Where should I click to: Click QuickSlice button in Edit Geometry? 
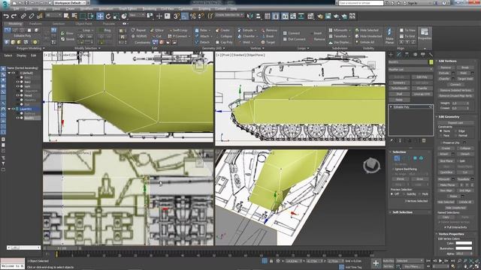coord(446,172)
